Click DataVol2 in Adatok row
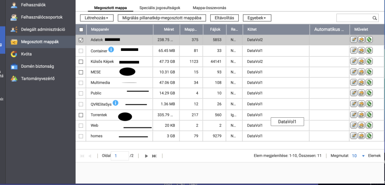 [x=255, y=40]
